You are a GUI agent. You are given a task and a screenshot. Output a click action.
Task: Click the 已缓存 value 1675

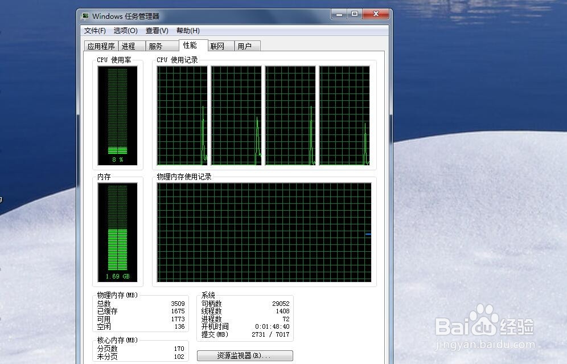click(178, 311)
